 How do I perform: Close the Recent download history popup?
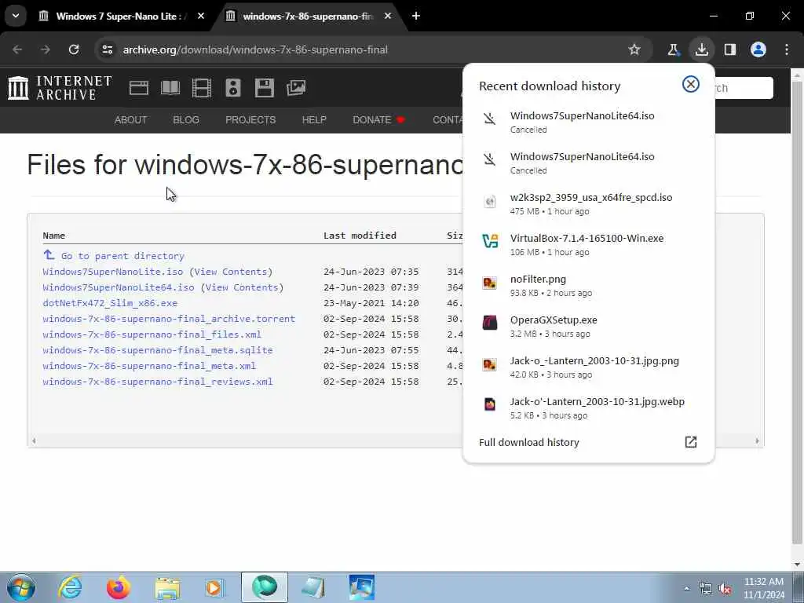coord(691,84)
